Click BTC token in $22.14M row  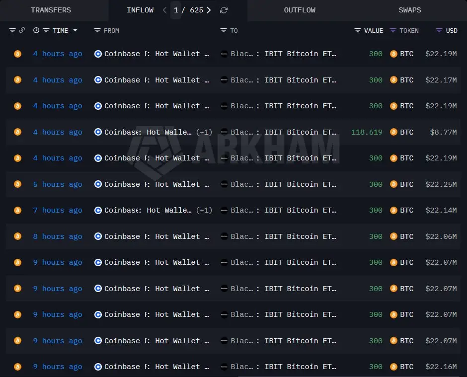[402, 210]
